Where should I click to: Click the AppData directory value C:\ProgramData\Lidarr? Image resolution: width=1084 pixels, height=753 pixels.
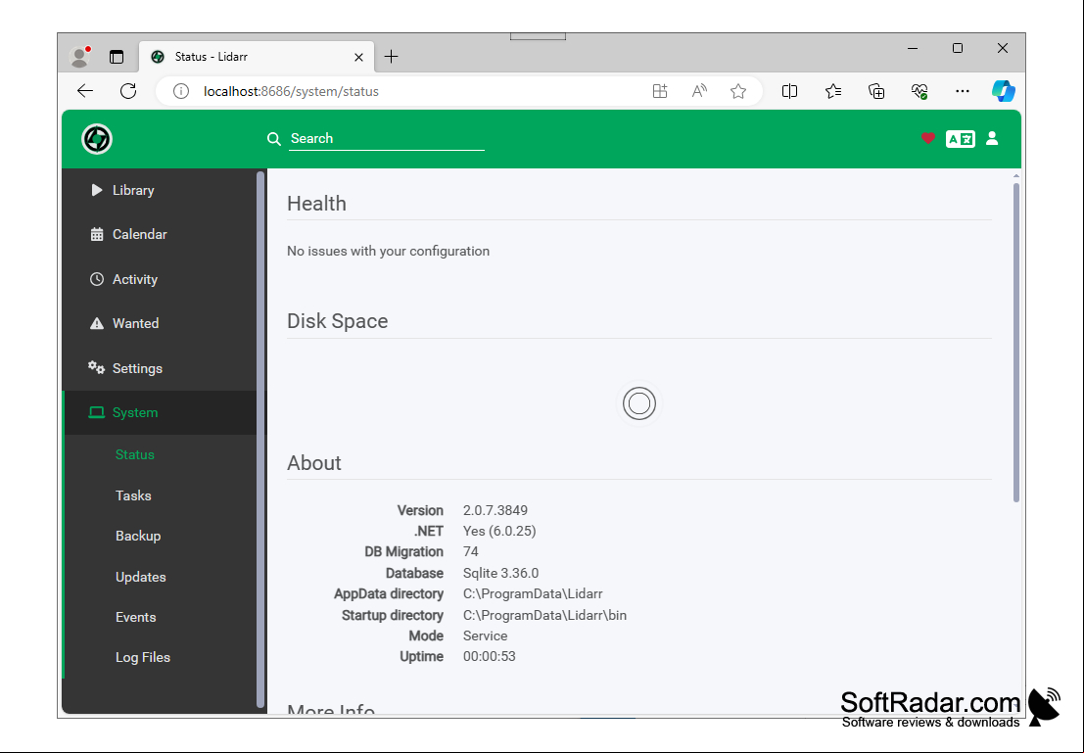pos(533,594)
